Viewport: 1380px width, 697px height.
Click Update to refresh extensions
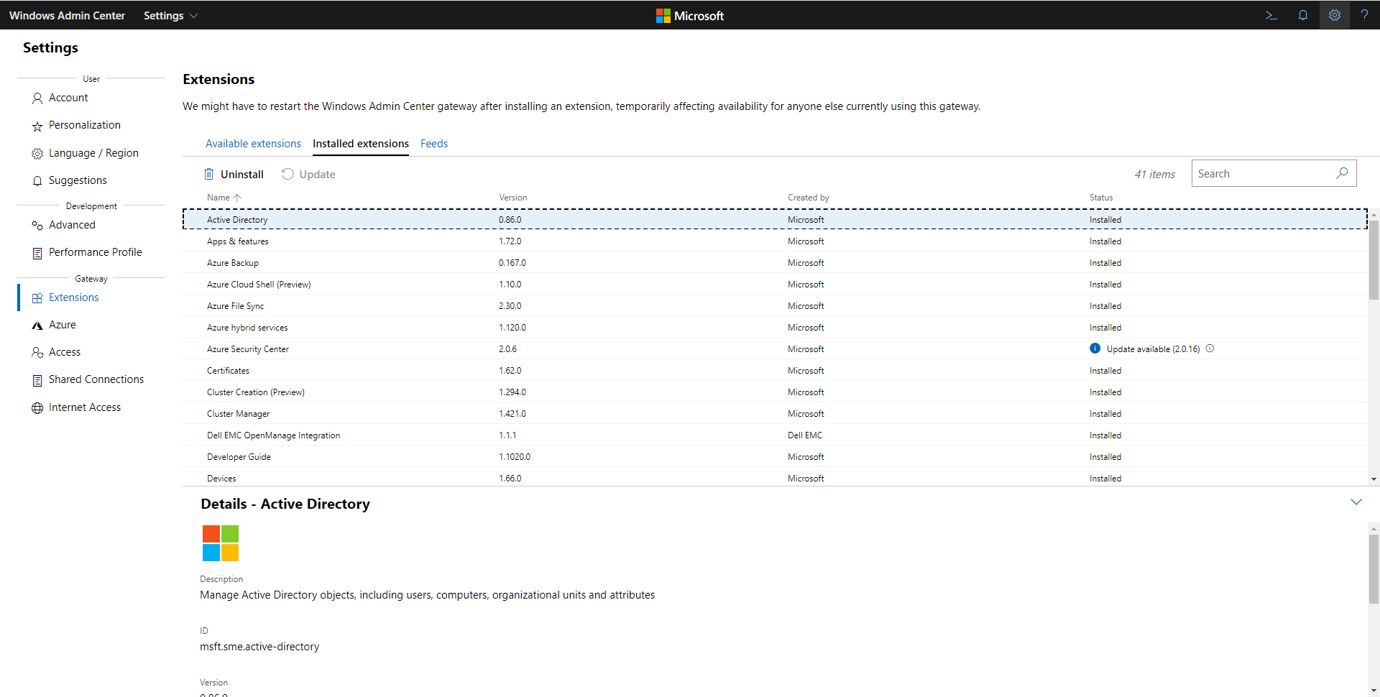click(x=308, y=174)
